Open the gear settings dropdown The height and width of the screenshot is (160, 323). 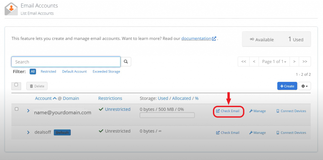pos(305,86)
